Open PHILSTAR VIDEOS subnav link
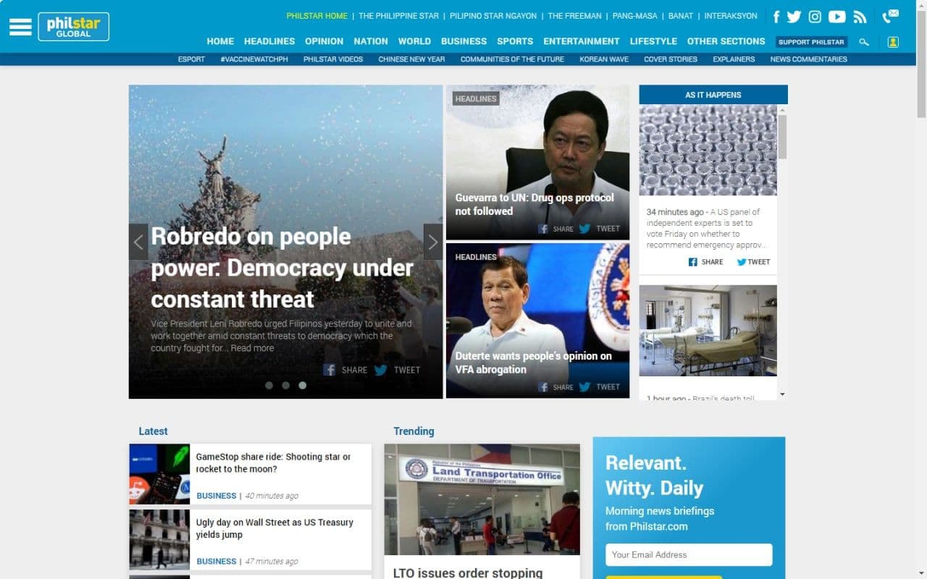Image resolution: width=927 pixels, height=579 pixels. click(333, 59)
